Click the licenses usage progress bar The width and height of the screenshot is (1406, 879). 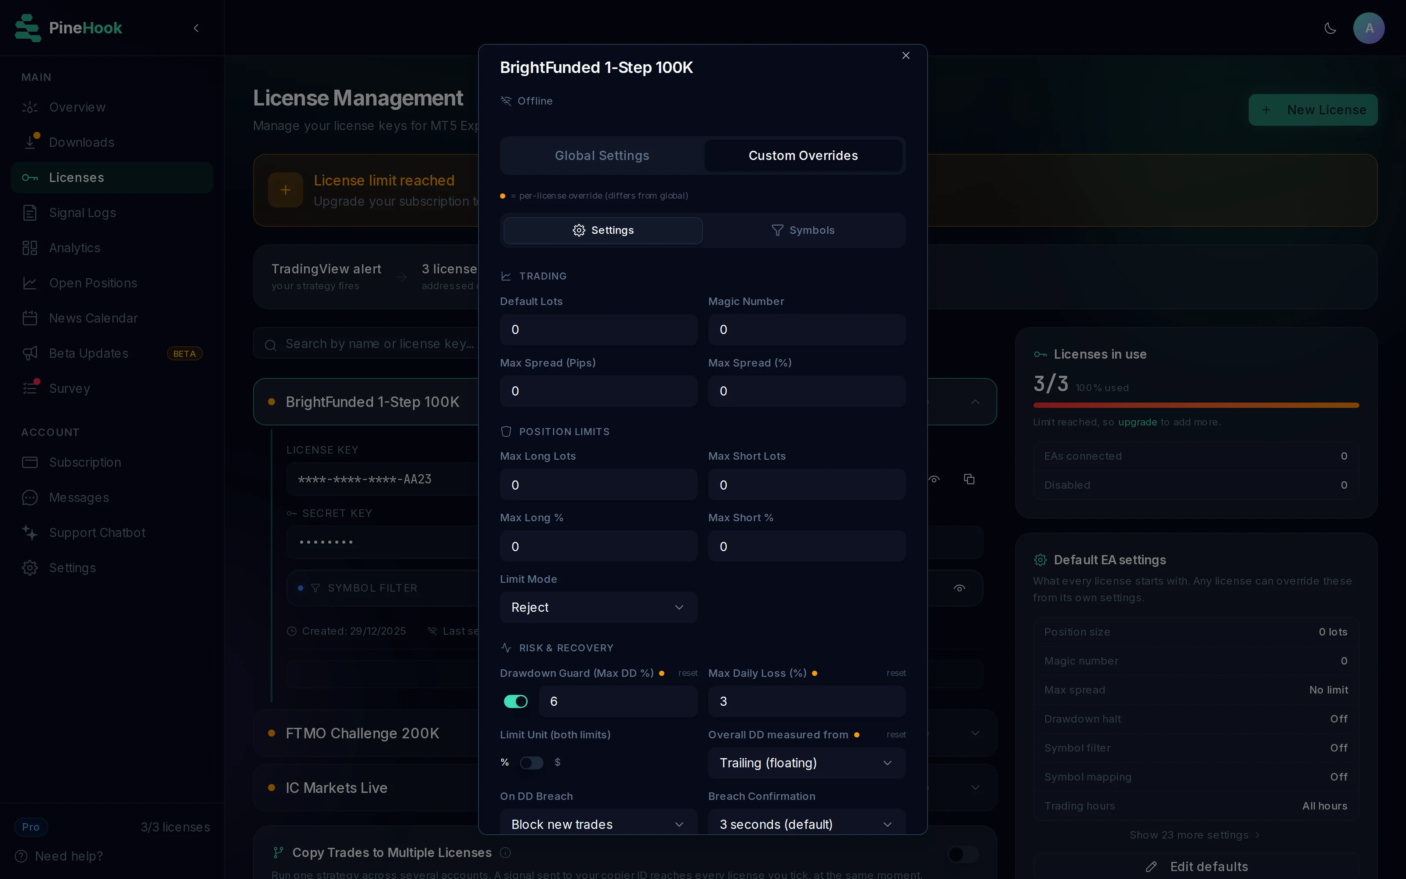click(x=1196, y=405)
